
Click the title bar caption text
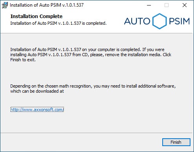[x=47, y=5]
